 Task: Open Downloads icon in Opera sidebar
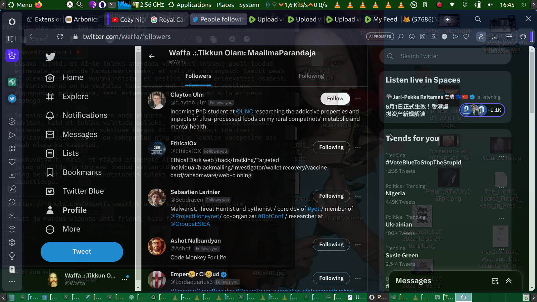[x=12, y=215]
